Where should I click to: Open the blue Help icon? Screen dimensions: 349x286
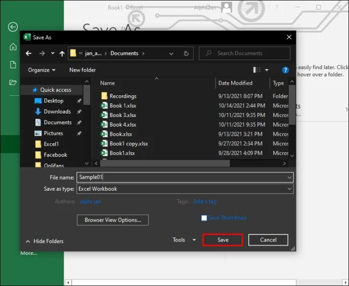(285, 70)
